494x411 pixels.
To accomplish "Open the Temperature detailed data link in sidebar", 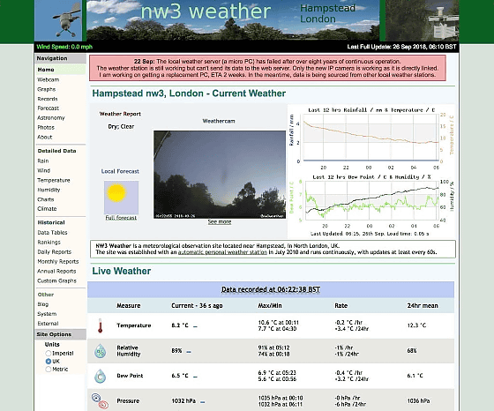I will 54,180.
